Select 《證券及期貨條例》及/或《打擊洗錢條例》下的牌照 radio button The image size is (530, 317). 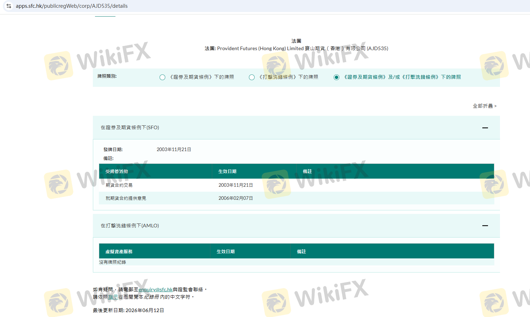(x=337, y=77)
